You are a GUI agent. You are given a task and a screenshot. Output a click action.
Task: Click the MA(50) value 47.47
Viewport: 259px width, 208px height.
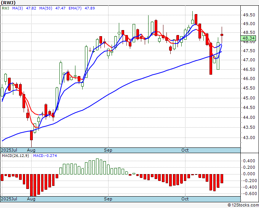pos(60,8)
